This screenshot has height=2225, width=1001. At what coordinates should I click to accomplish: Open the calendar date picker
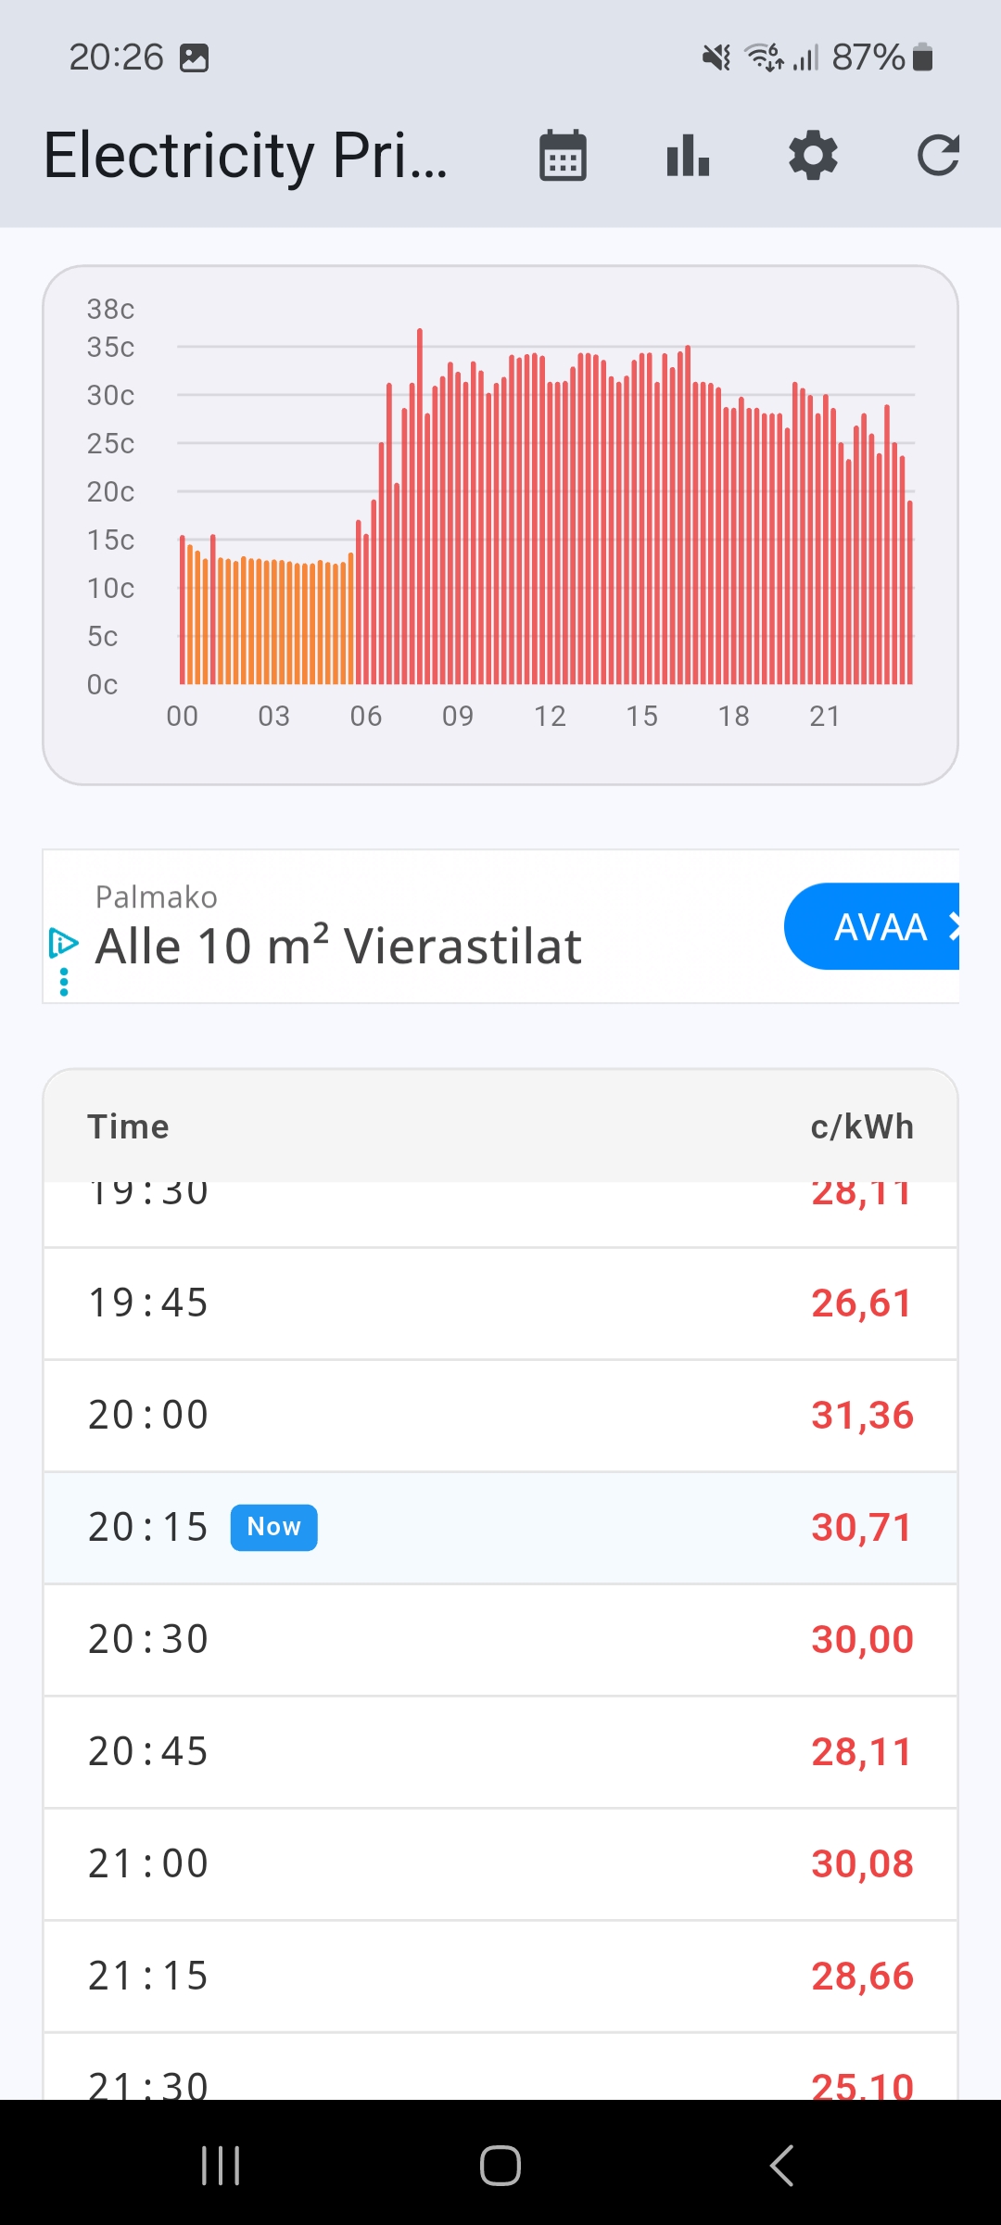pos(563,155)
